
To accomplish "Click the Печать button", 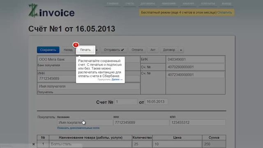I will (x=85, y=50).
